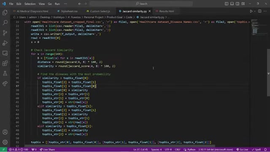Toggle the bottom panel layout icon

232,4
